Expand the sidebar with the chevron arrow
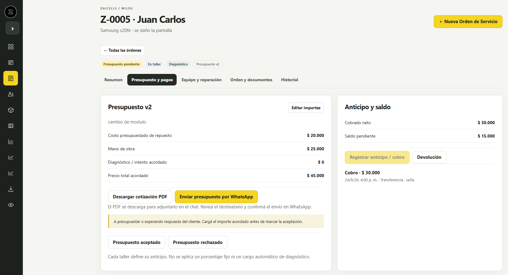Image resolution: width=508 pixels, height=275 pixels. point(12,28)
